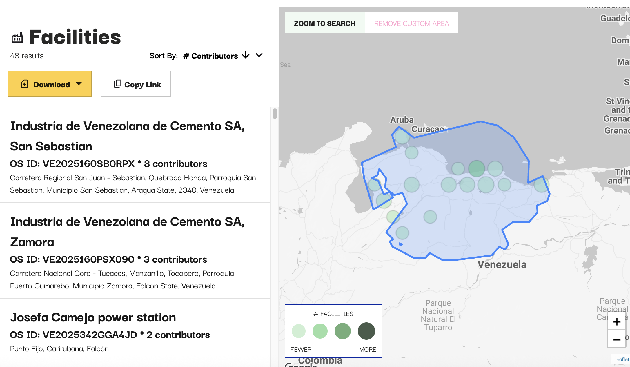Click the Download button
The image size is (630, 367).
coord(50,84)
